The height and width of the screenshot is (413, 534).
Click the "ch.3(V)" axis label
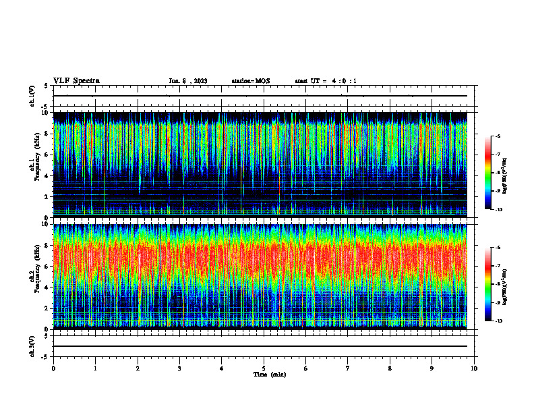coord(32,347)
